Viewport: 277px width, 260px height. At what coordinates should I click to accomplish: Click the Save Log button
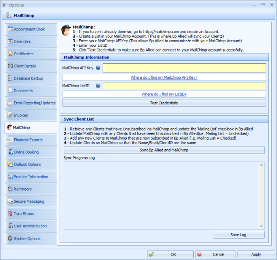(238, 235)
